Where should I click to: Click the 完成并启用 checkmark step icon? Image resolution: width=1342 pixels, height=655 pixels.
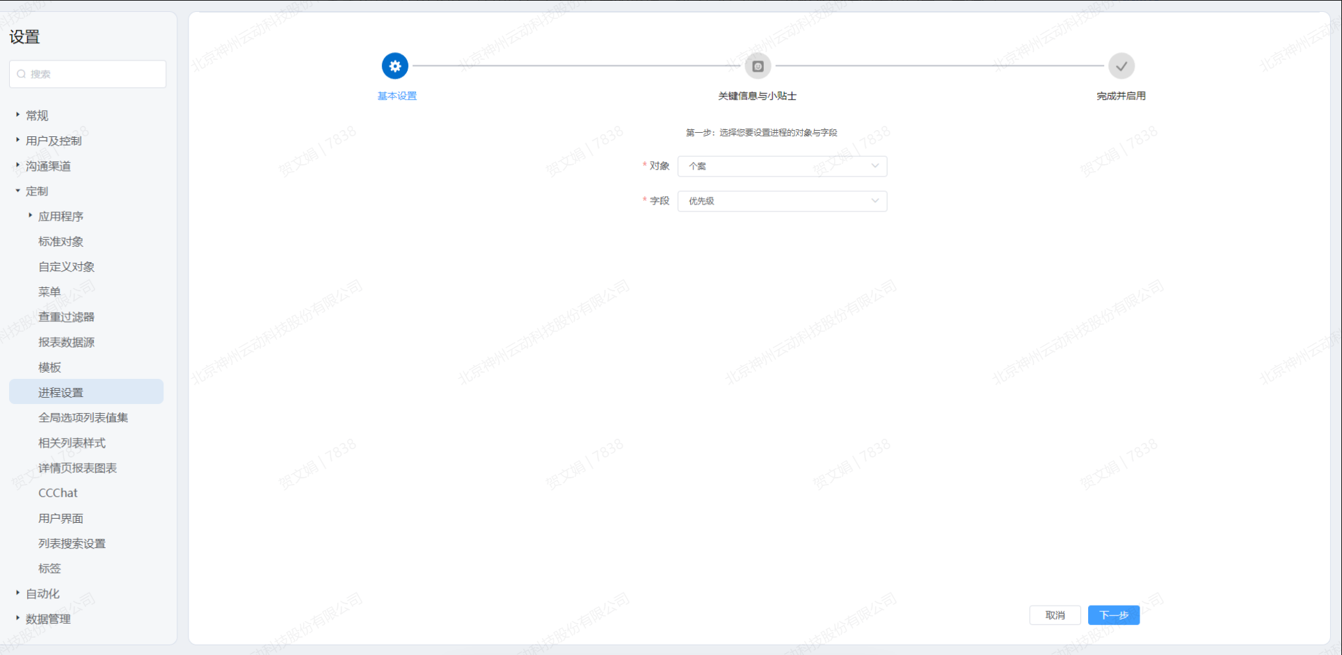coord(1121,66)
